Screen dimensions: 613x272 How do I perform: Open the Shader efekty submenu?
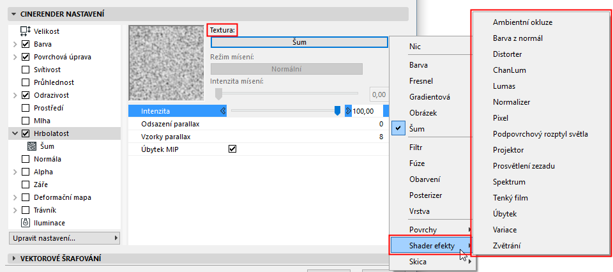[431, 246]
